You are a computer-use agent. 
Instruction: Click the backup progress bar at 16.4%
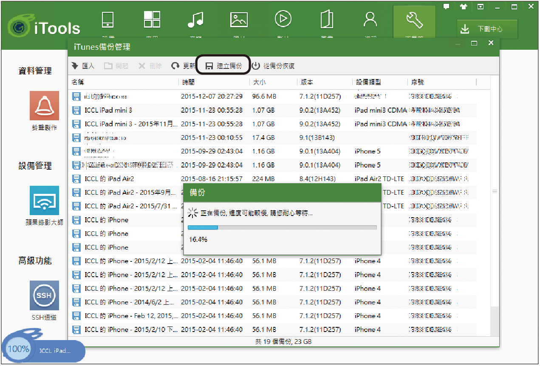point(282,227)
